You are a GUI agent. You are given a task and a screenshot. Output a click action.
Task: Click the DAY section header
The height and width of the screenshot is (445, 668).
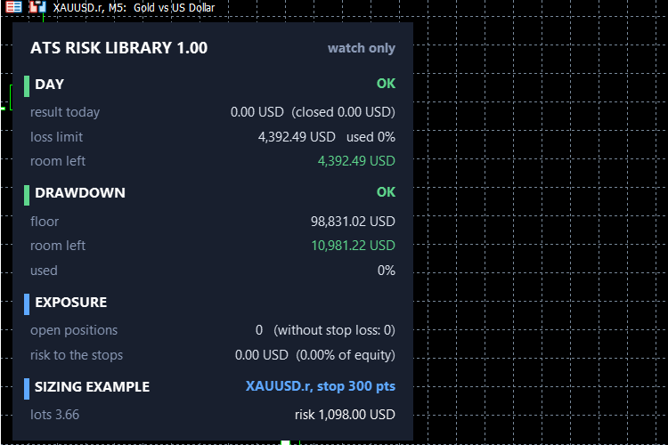tap(49, 85)
